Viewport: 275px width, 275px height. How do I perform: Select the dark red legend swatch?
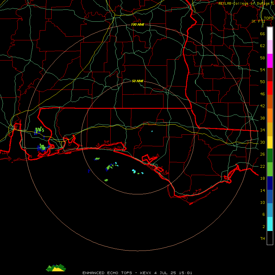pos(270,75)
